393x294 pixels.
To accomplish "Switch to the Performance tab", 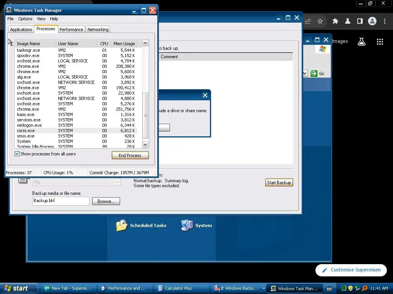I will pos(71,29).
